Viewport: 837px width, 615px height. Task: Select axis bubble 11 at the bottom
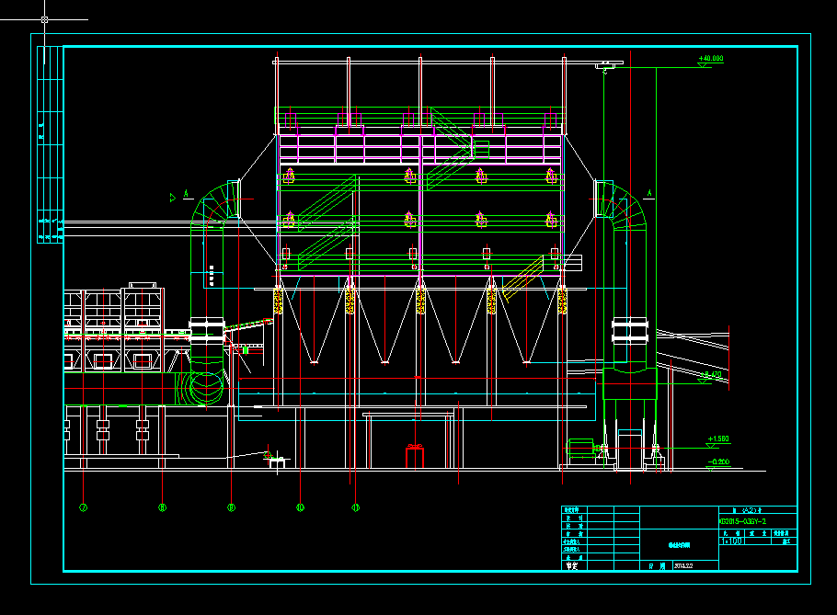(356, 507)
